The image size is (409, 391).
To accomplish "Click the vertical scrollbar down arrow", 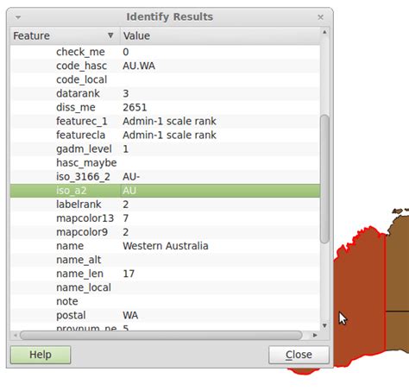I will 324,325.
